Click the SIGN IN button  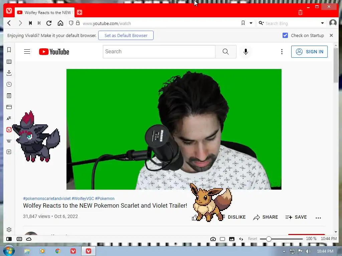[309, 52]
